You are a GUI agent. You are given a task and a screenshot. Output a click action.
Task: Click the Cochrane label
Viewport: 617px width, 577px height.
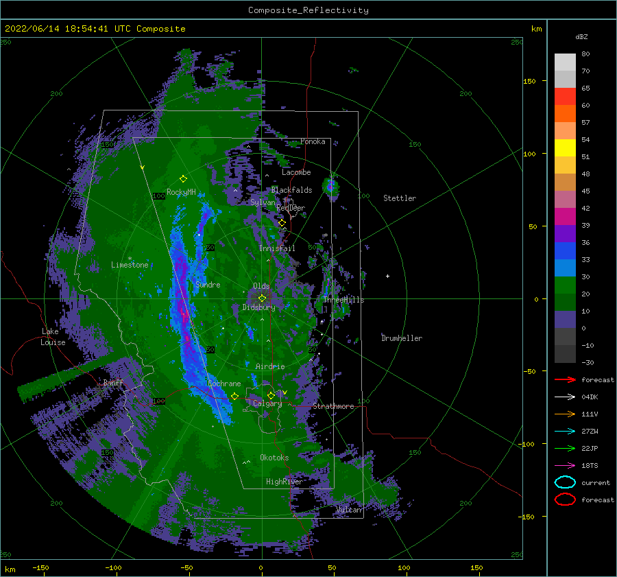[x=224, y=384]
